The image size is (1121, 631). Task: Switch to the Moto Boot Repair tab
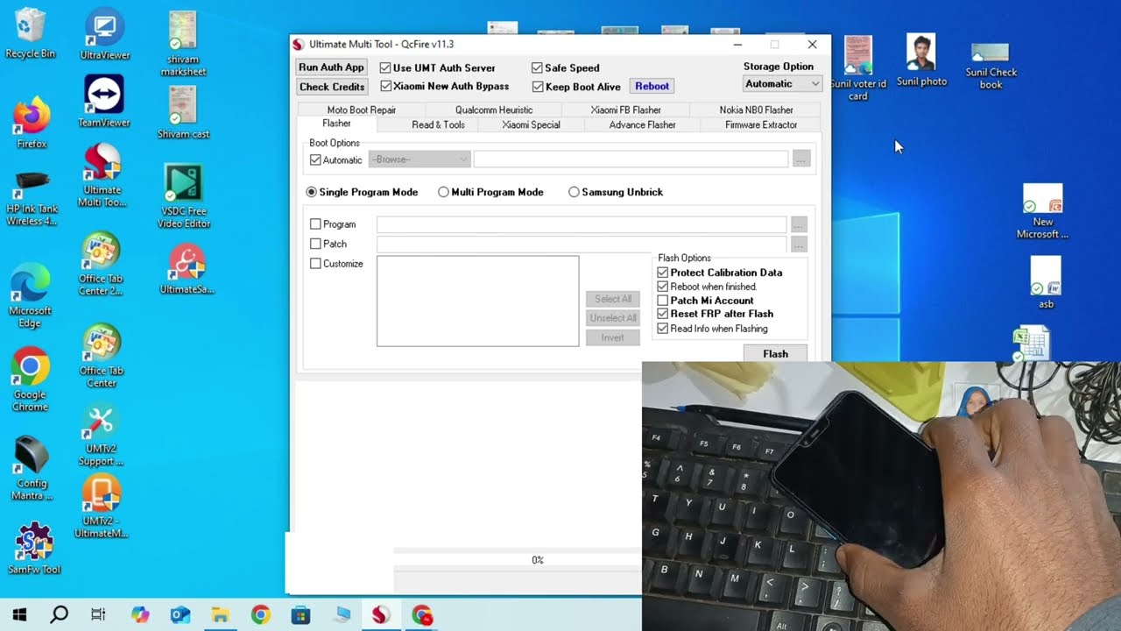(x=361, y=110)
